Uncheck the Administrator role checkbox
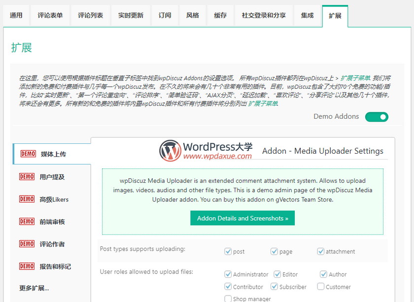Screen dimensions: 414x302 (228, 274)
